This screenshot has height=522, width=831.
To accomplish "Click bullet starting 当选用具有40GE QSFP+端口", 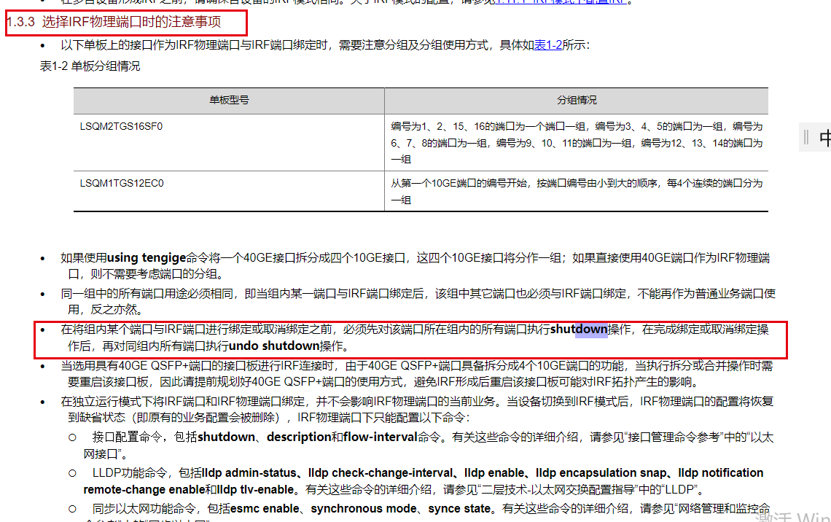I will [416, 373].
